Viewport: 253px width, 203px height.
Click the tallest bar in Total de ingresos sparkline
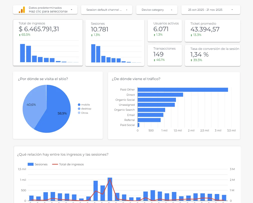22,53
